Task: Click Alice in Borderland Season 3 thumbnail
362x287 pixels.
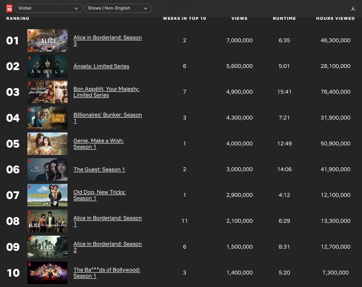Action: click(47, 40)
